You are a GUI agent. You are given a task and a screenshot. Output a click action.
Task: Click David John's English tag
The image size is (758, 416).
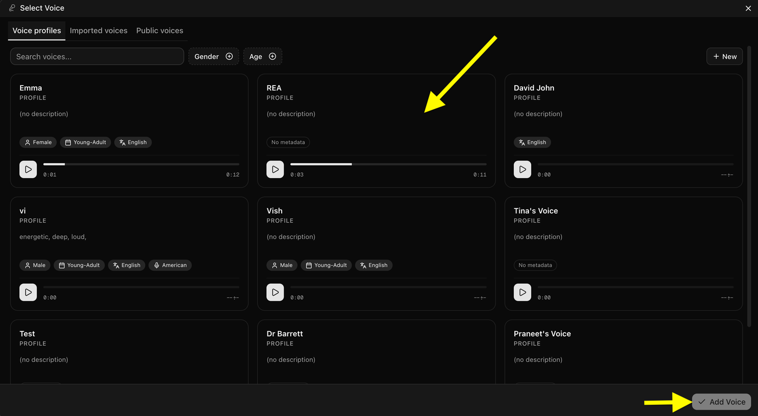coord(533,142)
